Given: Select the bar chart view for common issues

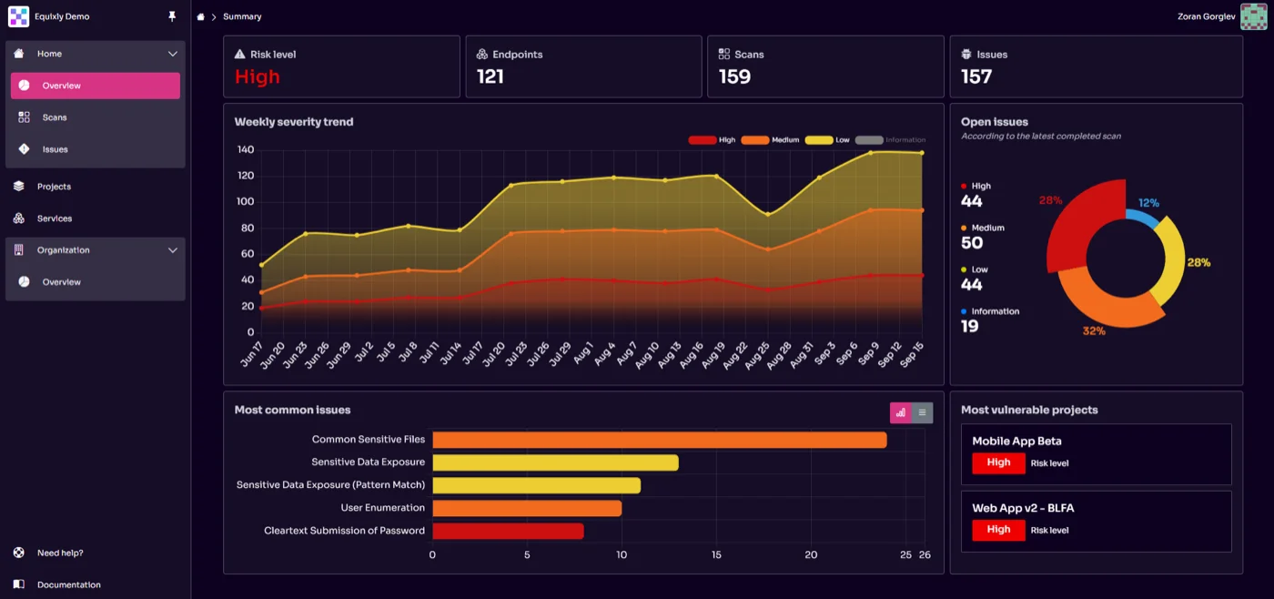Looking at the screenshot, I should 899,412.
